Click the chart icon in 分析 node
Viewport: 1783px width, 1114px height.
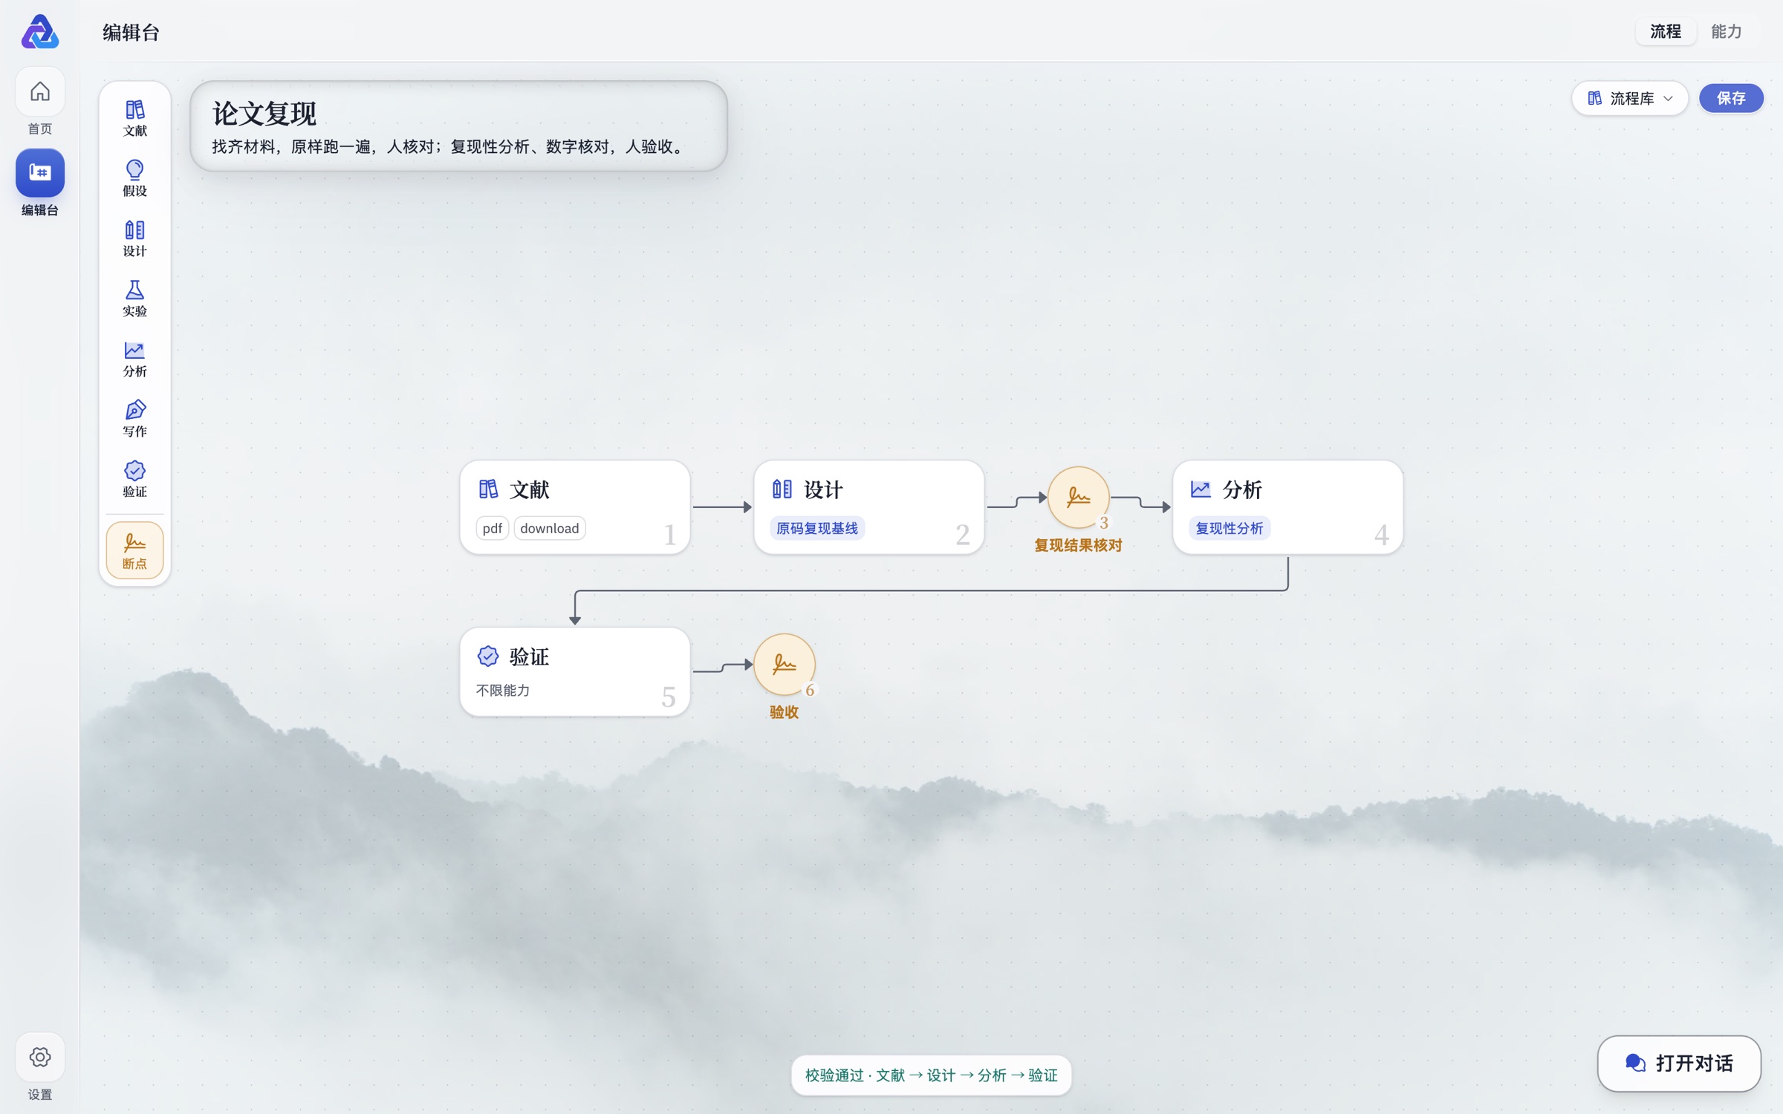(1201, 489)
